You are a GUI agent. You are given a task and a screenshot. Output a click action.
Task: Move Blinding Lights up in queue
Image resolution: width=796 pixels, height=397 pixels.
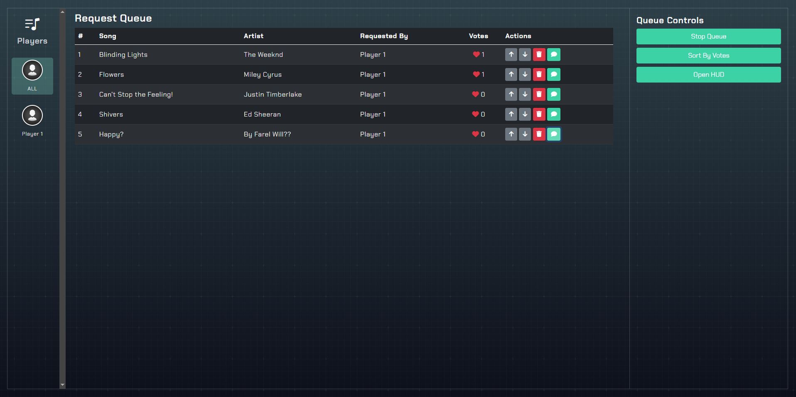[511, 55]
